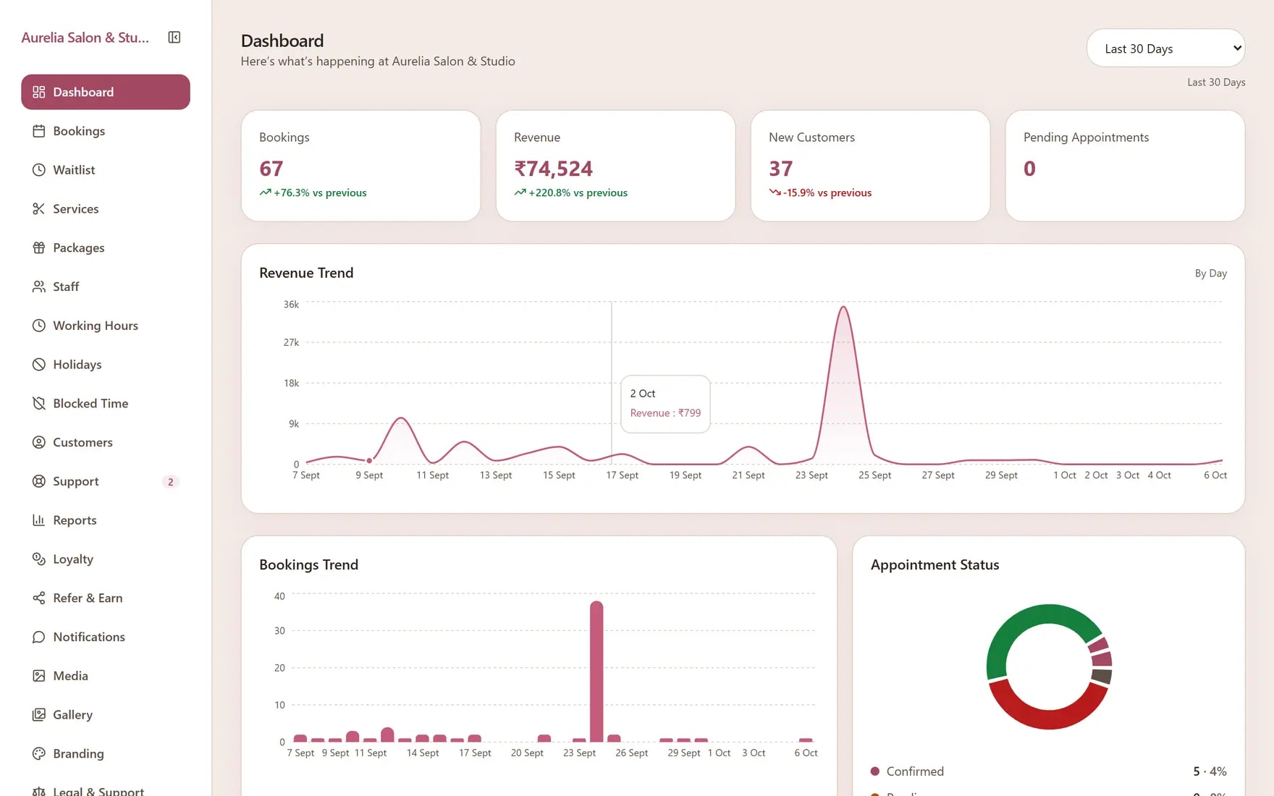Click the Bookings calendar icon
The height and width of the screenshot is (796, 1274).
pyautogui.click(x=39, y=131)
